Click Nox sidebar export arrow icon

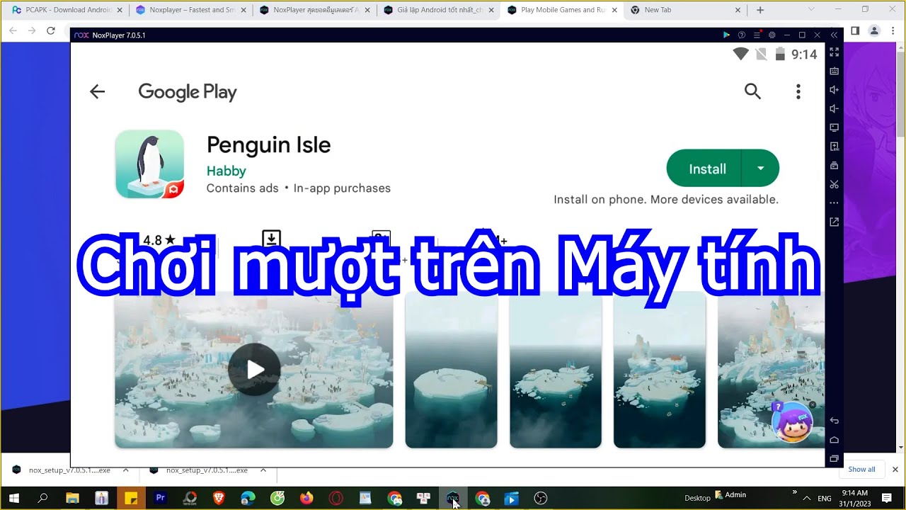[x=834, y=222]
